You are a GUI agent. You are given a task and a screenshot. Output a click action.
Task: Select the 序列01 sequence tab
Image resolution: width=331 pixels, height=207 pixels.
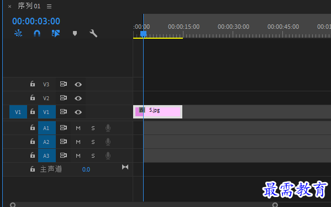click(29, 6)
